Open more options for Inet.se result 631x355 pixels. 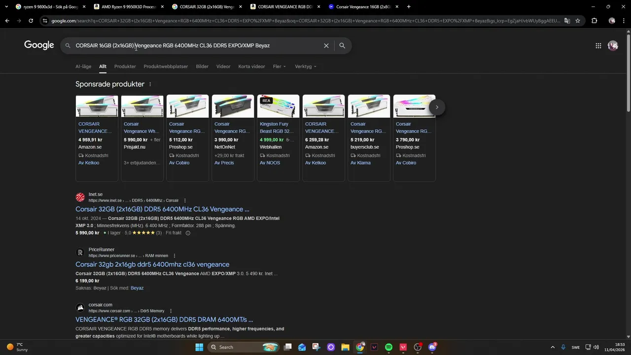tap(185, 201)
